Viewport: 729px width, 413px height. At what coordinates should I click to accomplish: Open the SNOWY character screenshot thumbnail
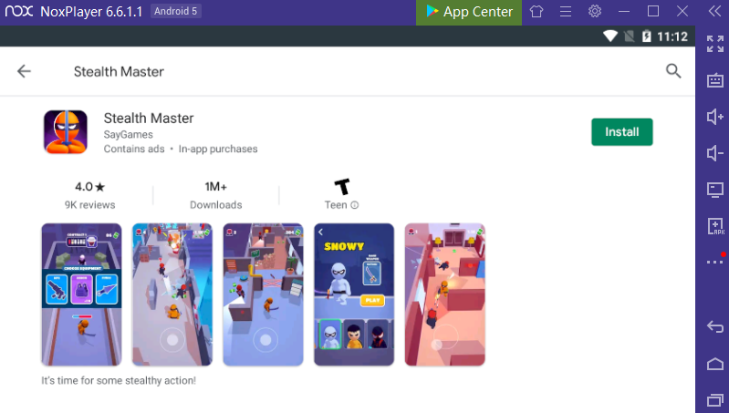point(354,294)
